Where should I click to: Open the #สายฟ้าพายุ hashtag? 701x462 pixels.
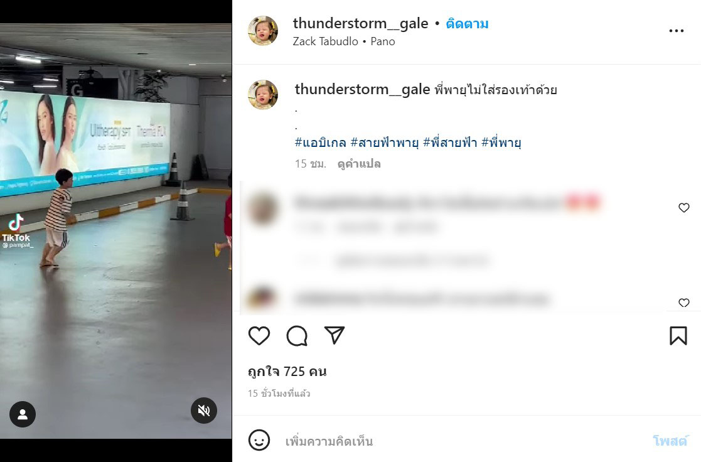[385, 142]
